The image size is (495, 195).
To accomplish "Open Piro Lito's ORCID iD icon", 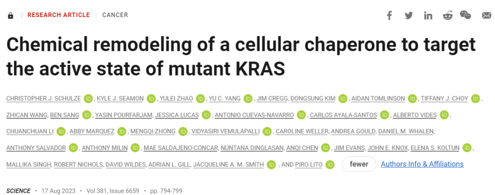I will tap(330, 164).
